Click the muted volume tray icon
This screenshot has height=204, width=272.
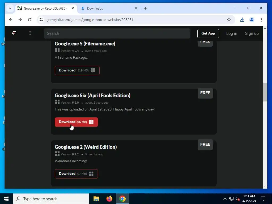point(237,199)
